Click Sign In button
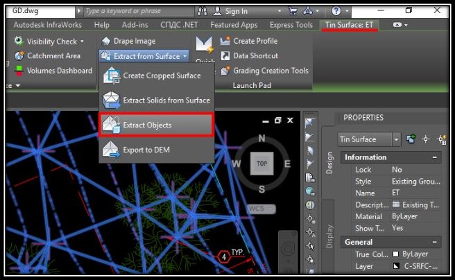Image resolution: width=455 pixels, height=280 pixels. pos(231,11)
